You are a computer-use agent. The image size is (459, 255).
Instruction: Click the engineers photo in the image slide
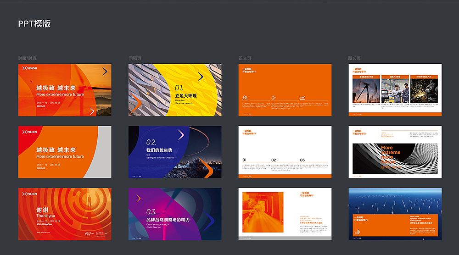click(x=395, y=91)
